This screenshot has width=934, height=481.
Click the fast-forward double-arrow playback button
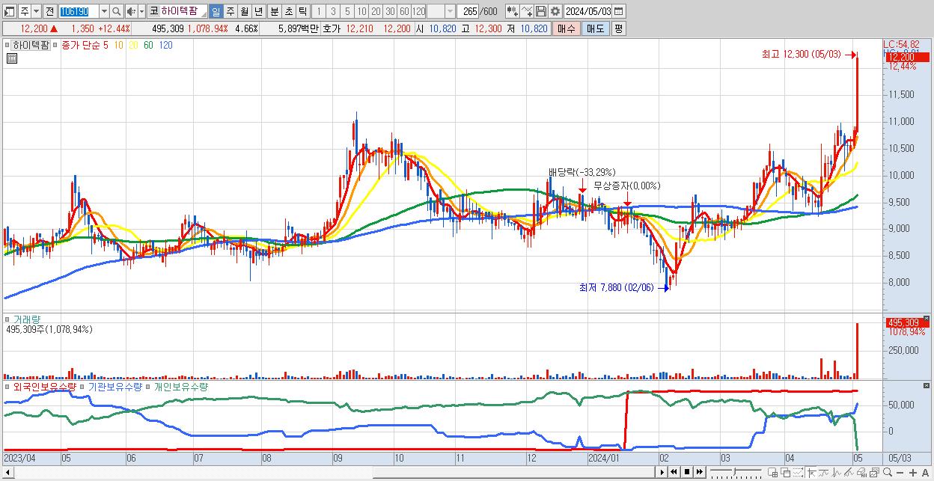click(x=699, y=472)
